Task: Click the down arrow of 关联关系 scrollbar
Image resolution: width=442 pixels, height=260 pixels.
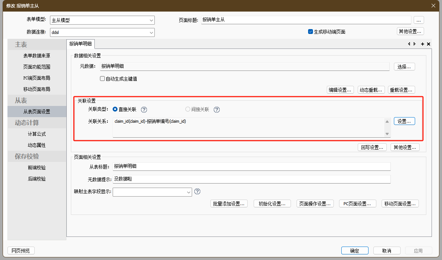Action: 387,134
